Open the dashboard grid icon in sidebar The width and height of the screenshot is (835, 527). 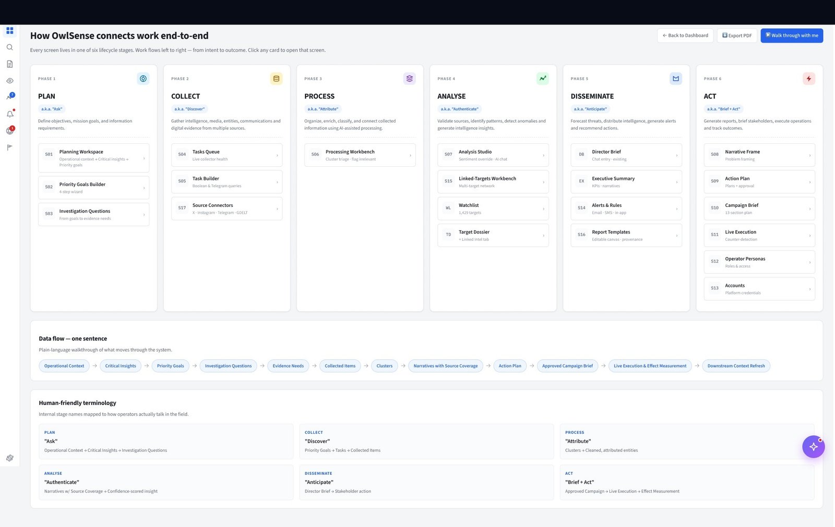point(9,30)
